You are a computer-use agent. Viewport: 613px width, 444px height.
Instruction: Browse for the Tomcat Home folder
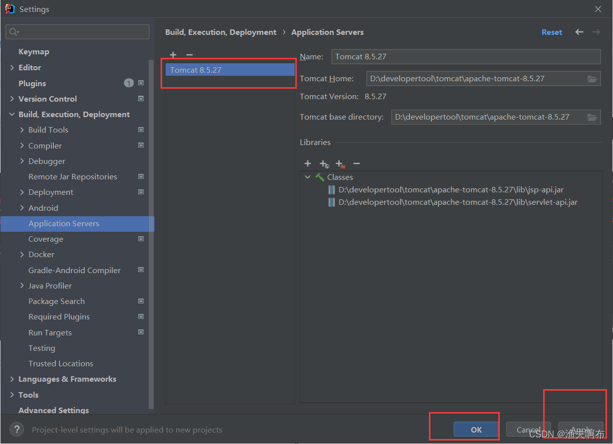pyautogui.click(x=592, y=79)
